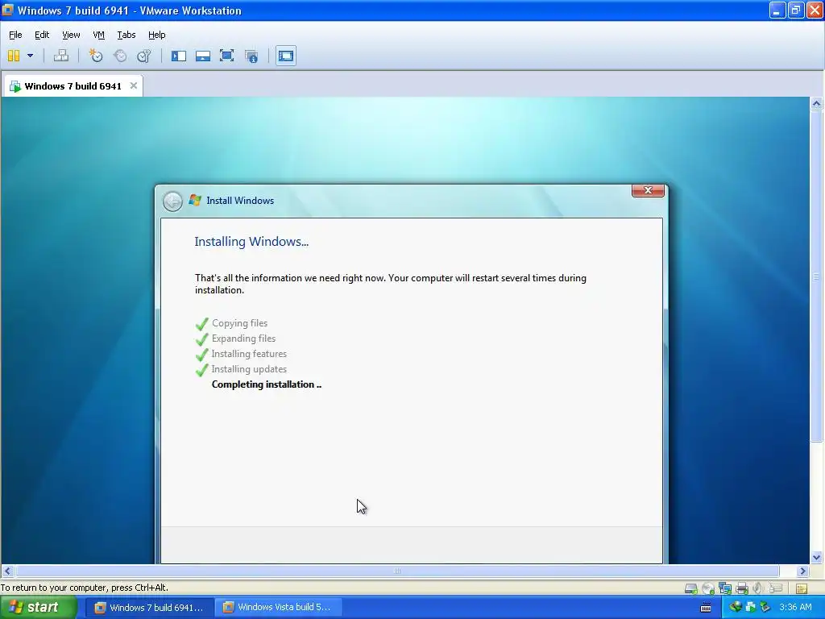The height and width of the screenshot is (619, 825).
Task: Click the horizontal scrollbar right arrow
Action: tap(803, 571)
